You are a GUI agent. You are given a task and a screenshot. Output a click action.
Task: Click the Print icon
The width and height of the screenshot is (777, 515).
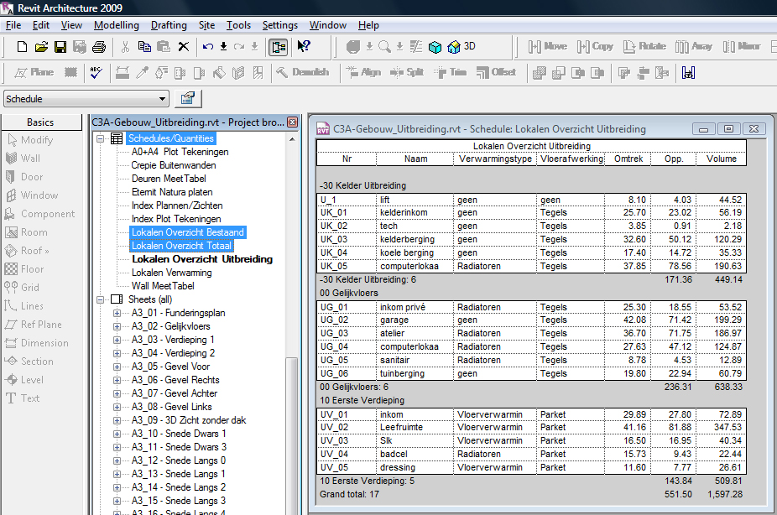(x=99, y=46)
